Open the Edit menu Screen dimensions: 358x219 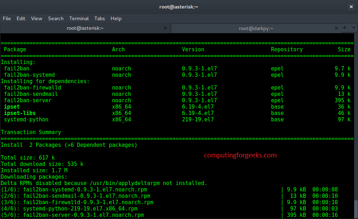coord(21,18)
